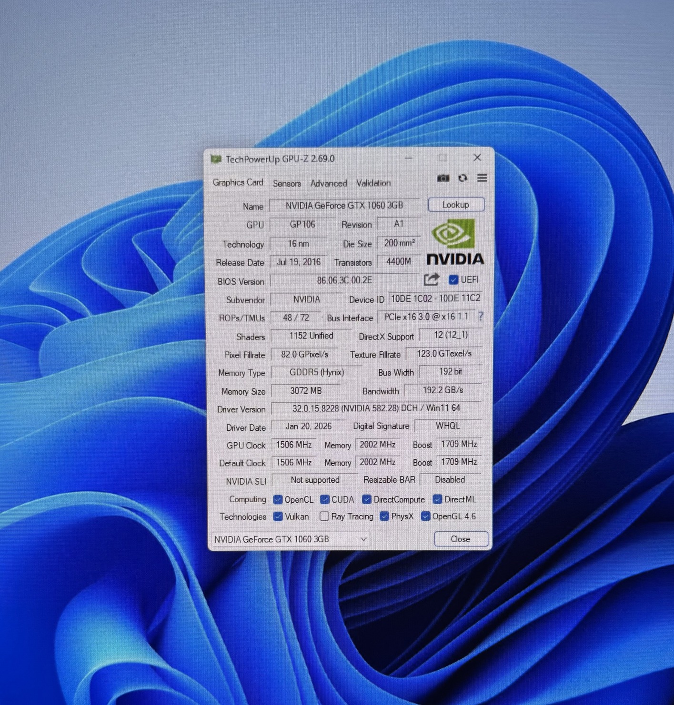Click the Subvendor value NVIDIA
Viewport: 674px width, 705px height.
pyautogui.click(x=306, y=299)
